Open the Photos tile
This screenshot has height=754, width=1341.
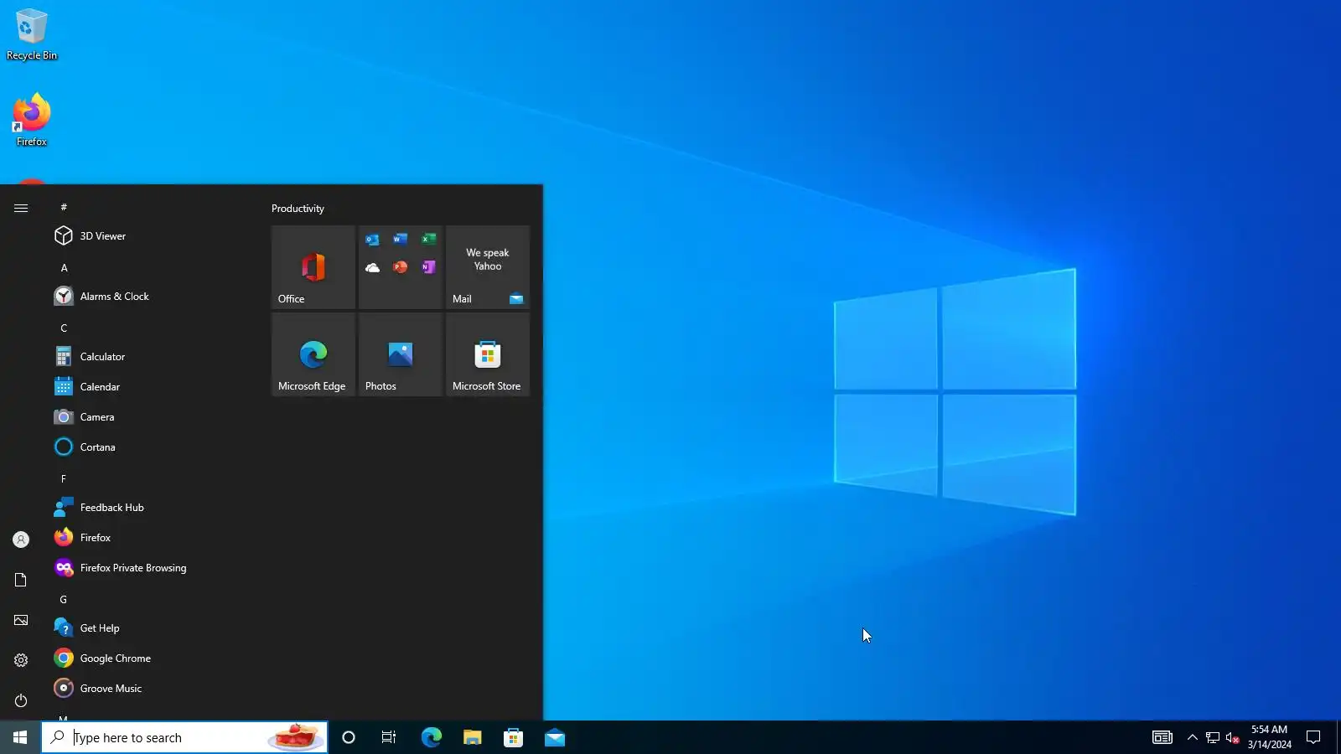click(x=401, y=354)
